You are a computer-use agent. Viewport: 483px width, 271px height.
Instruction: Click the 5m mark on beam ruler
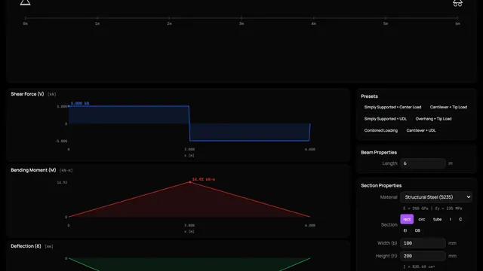pos(386,23)
